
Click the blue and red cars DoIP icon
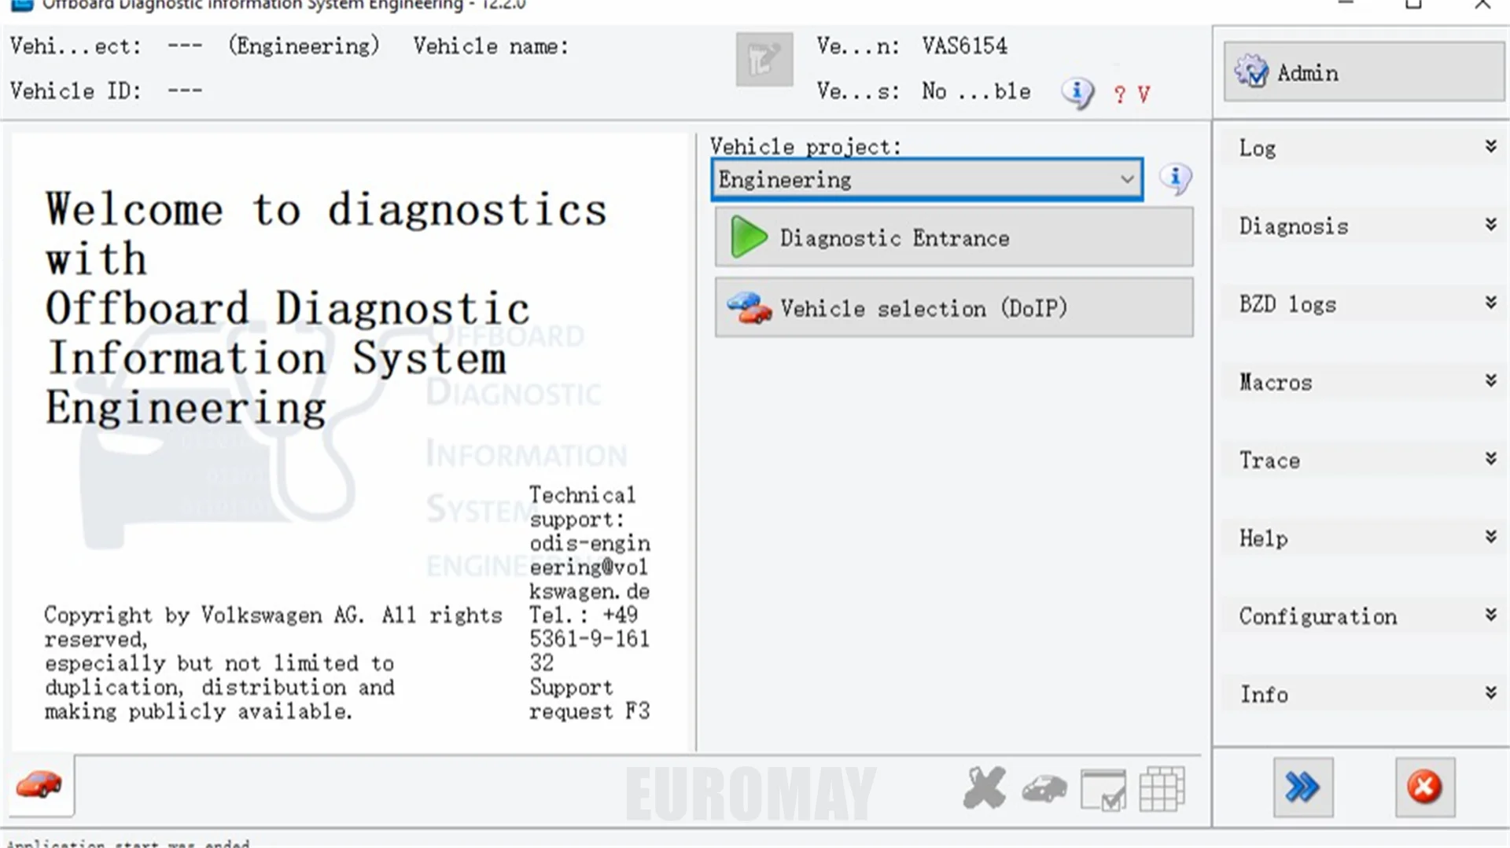click(749, 308)
